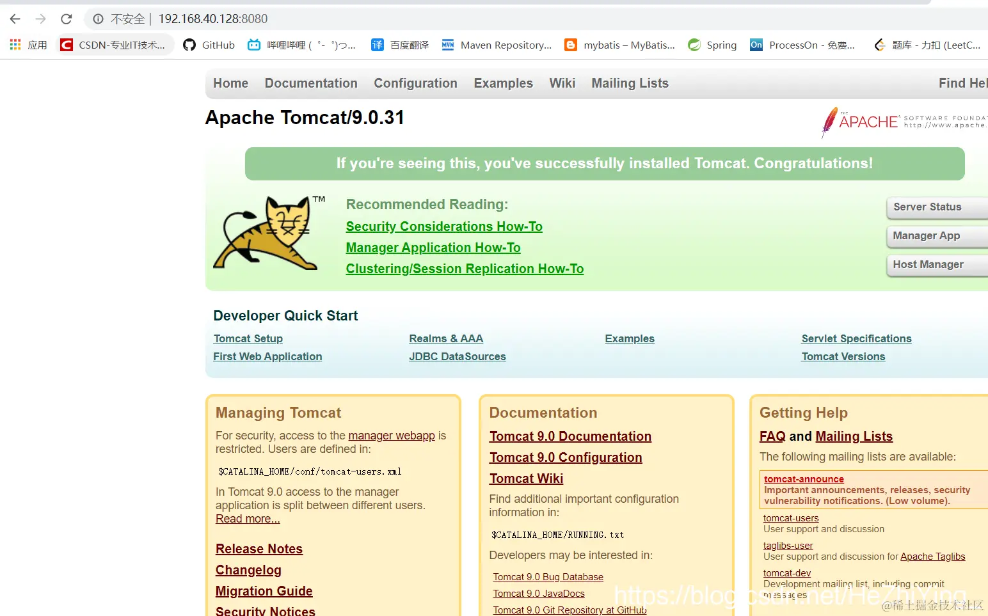The width and height of the screenshot is (988, 616).
Task: Open the mybatis bookmark
Action: coord(620,45)
